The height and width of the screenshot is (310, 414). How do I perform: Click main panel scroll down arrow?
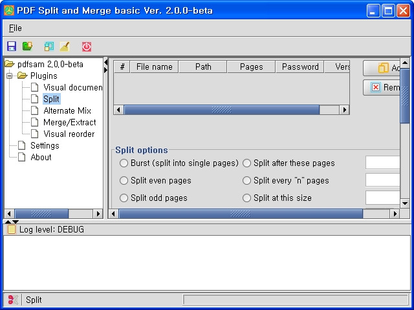click(405, 203)
